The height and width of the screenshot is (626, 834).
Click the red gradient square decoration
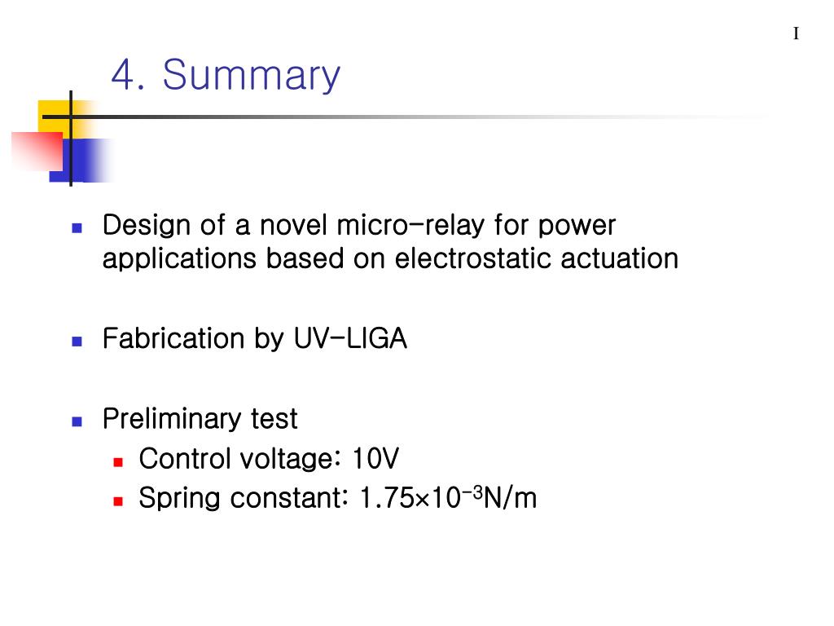click(36, 152)
